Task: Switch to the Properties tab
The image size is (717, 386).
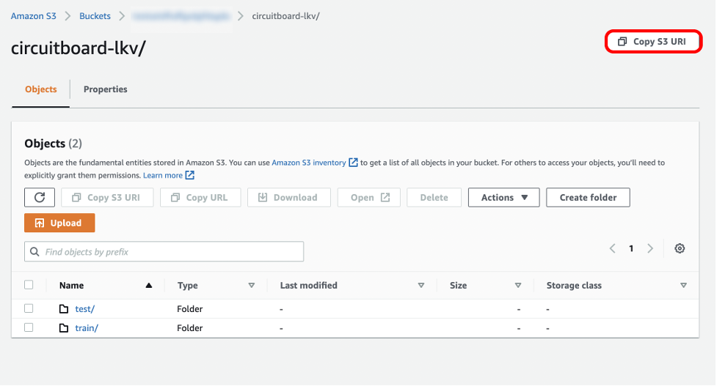Action: coord(105,89)
